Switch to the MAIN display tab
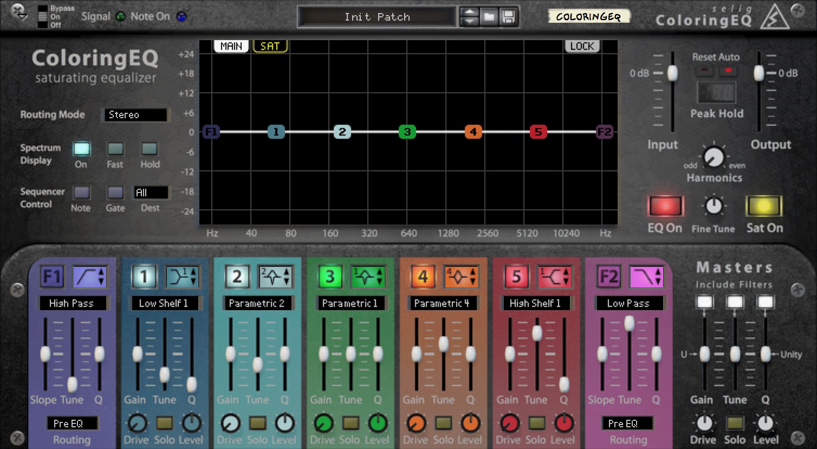 (x=231, y=47)
